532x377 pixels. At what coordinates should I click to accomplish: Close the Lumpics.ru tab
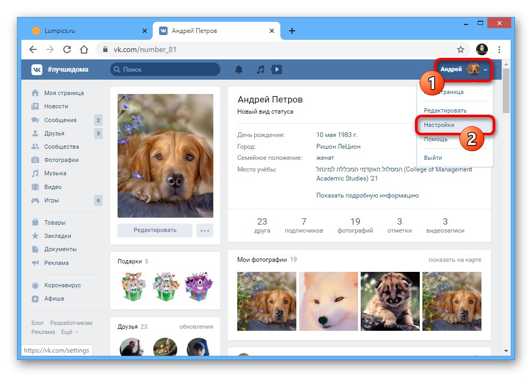[x=145, y=31]
